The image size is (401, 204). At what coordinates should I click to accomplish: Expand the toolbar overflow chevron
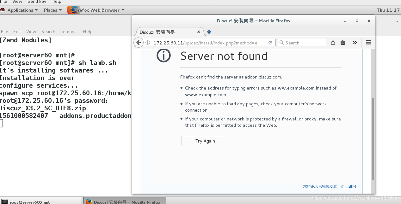coord(355,43)
